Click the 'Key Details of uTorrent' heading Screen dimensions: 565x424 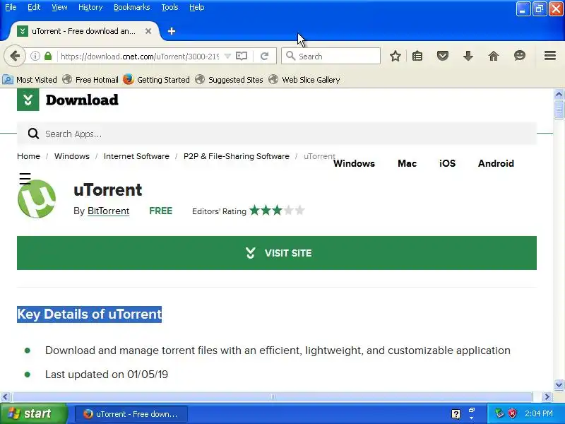tap(90, 314)
